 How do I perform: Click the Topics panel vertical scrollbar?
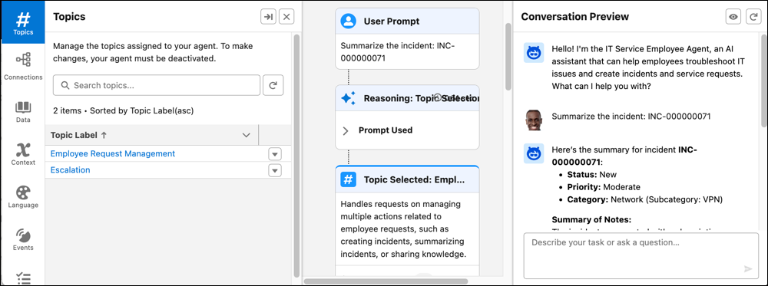[x=296, y=156]
